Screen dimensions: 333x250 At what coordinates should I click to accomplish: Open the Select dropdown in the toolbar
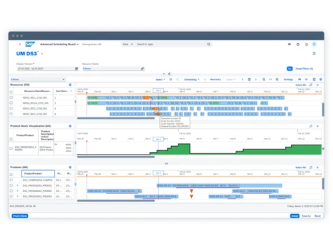coord(161,79)
